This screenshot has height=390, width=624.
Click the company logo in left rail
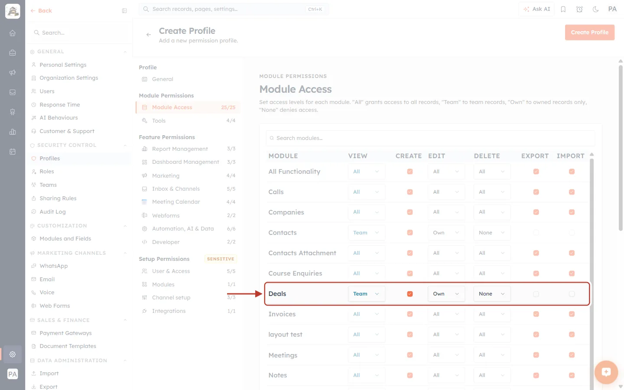click(x=13, y=11)
